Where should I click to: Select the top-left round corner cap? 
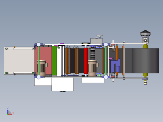tap(39, 44)
